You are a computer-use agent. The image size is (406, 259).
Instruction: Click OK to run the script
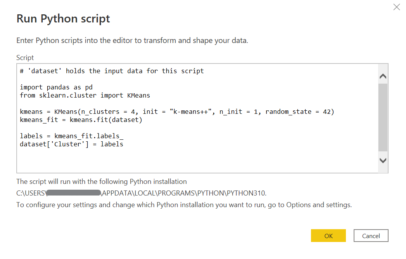point(328,235)
